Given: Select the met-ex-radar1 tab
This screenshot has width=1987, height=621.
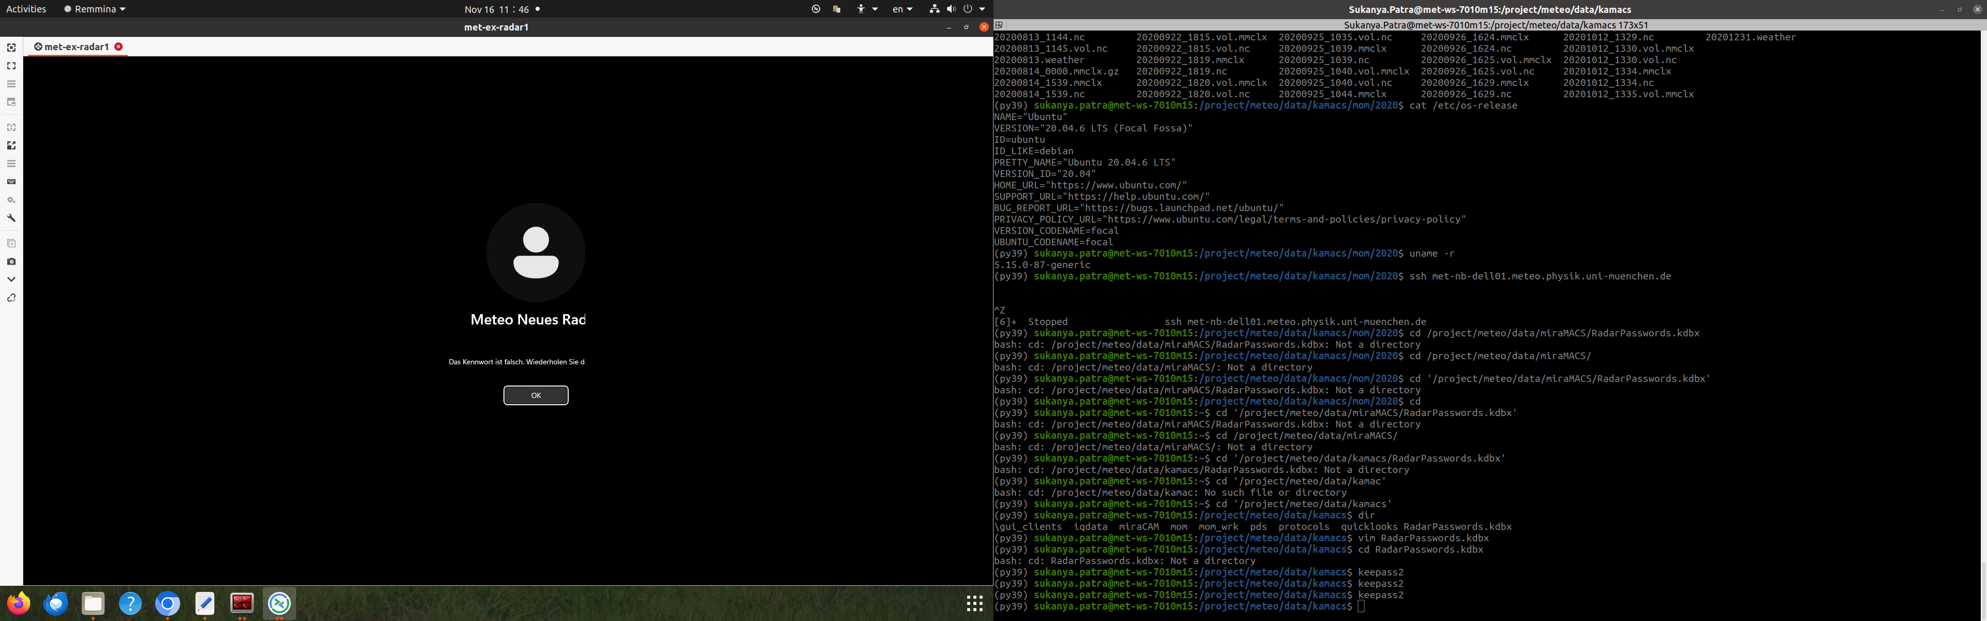Looking at the screenshot, I should tap(76, 47).
